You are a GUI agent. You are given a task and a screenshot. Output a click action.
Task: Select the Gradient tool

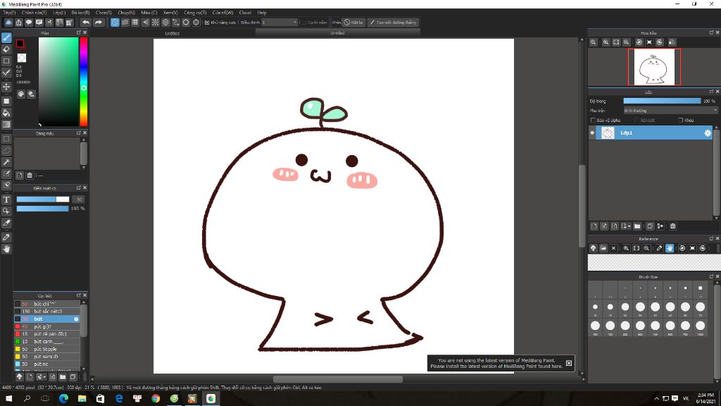(6, 124)
